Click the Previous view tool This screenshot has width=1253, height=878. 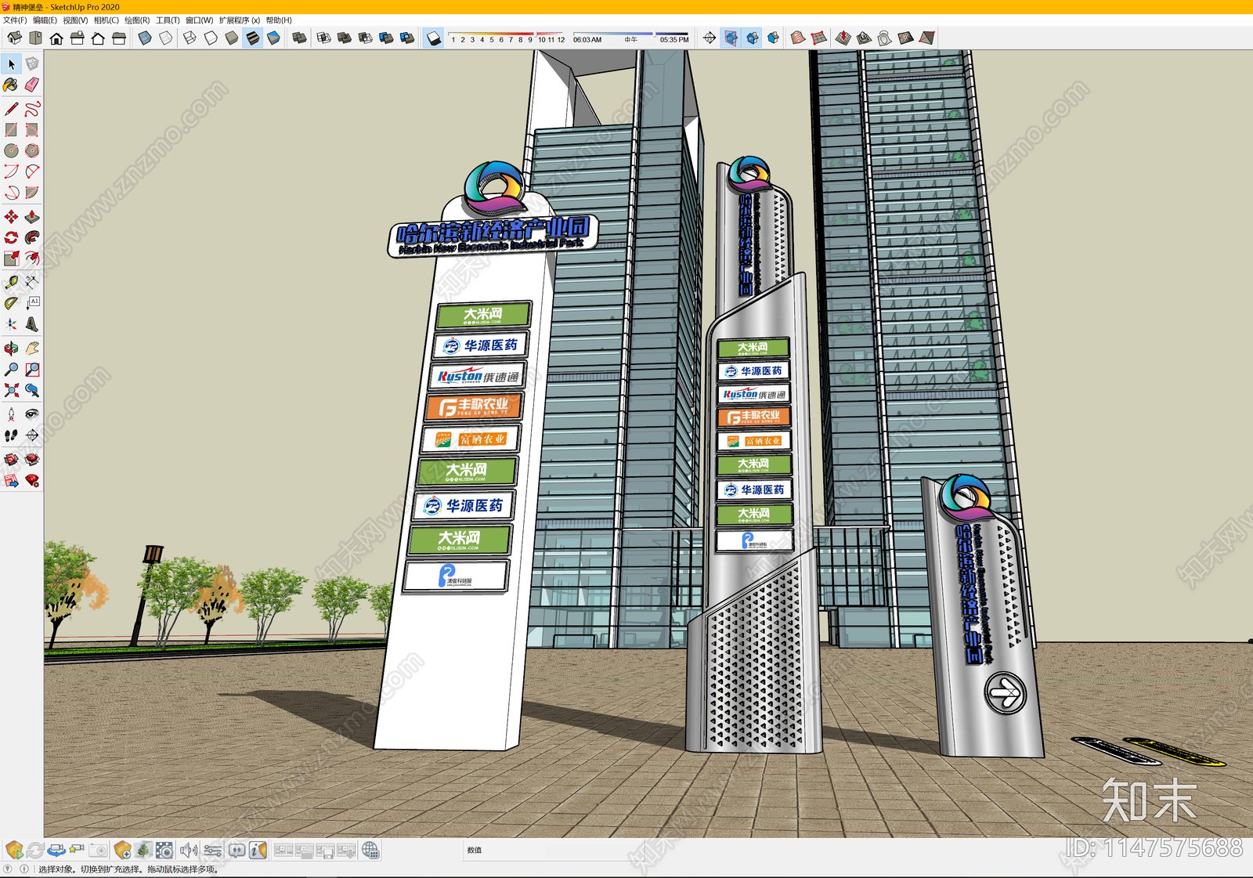point(32,389)
